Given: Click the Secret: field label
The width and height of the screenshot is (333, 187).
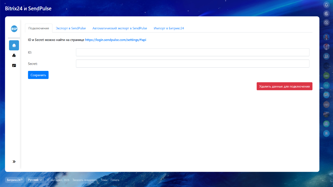Looking at the screenshot, I should pos(33,64).
